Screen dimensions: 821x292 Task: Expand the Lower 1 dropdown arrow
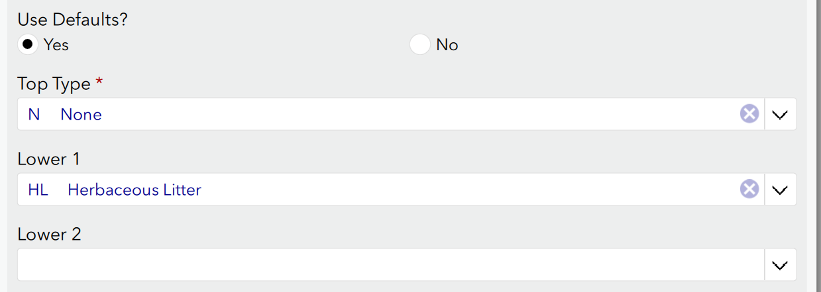point(781,190)
